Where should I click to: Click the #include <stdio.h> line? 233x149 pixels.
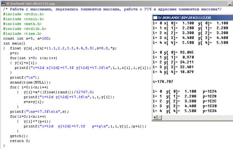click(x=23, y=14)
